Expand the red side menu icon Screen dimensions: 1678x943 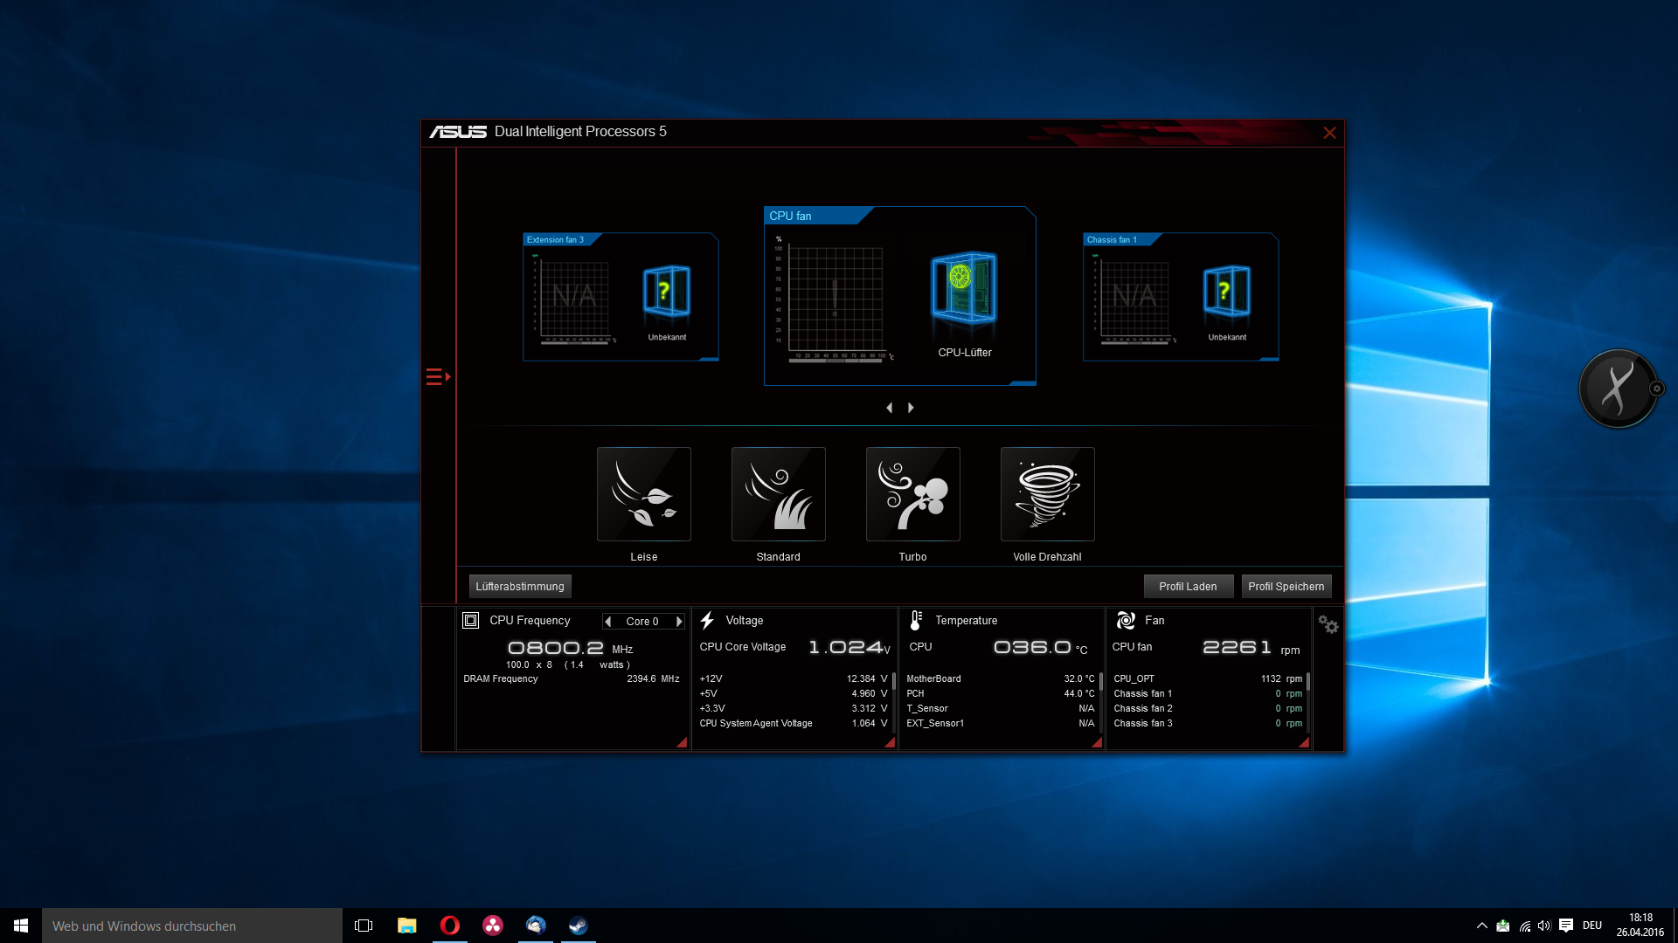pos(437,377)
